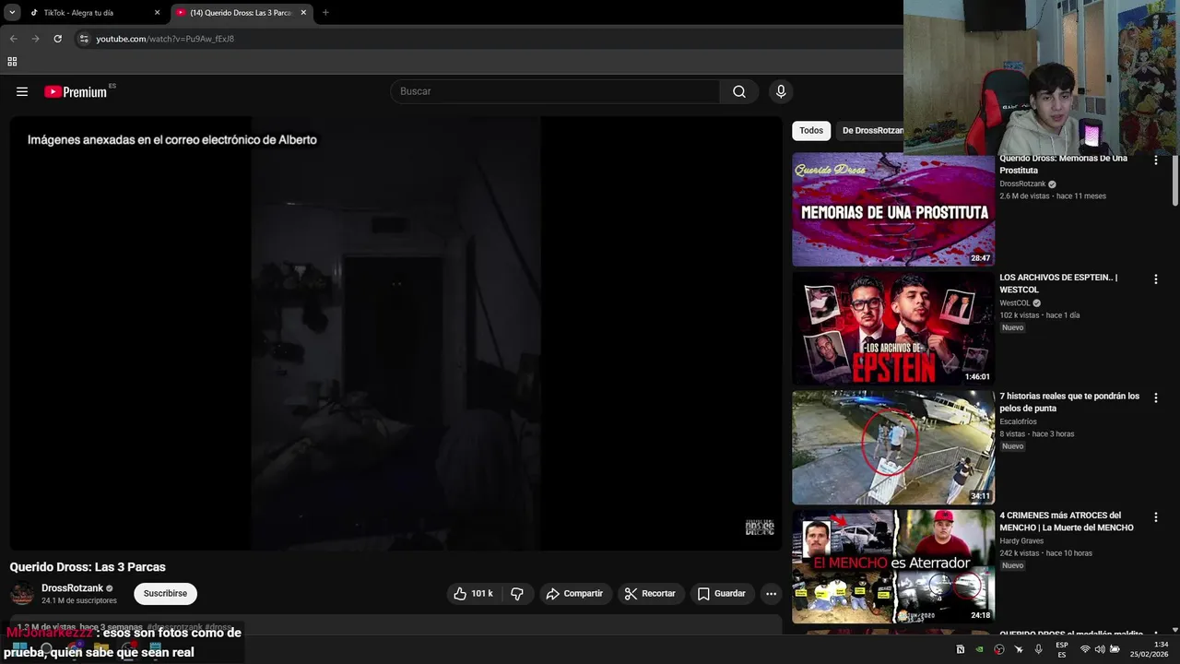Open options menu for Memorias de una Prostituta
Viewport: 1180px width, 664px height.
pyautogui.click(x=1155, y=160)
